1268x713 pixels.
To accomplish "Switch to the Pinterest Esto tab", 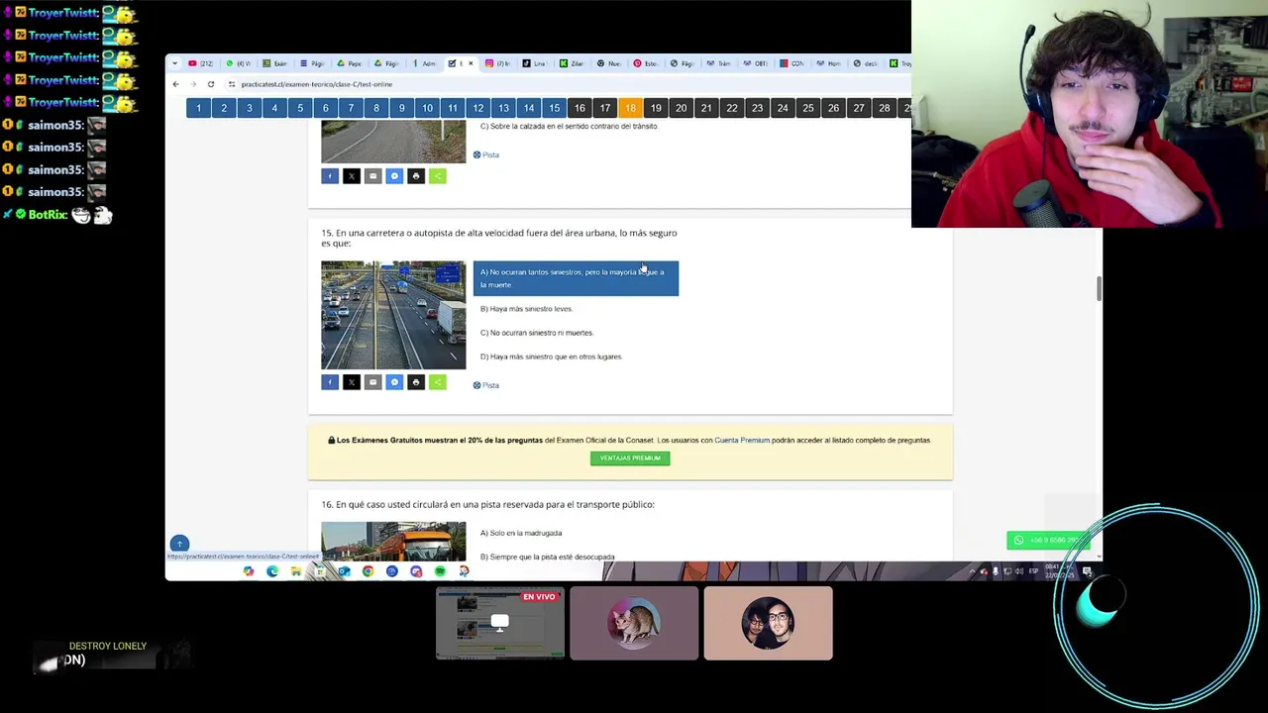I will [645, 63].
